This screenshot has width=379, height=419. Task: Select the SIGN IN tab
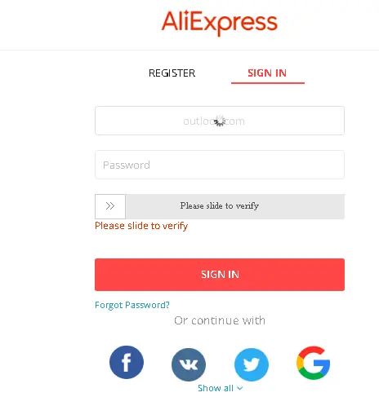[x=267, y=73]
